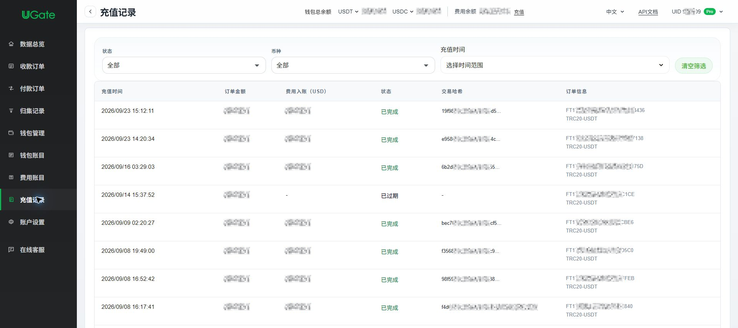This screenshot has width=738, height=328.
Task: Open 数据总览 menu item
Action: (x=32, y=44)
